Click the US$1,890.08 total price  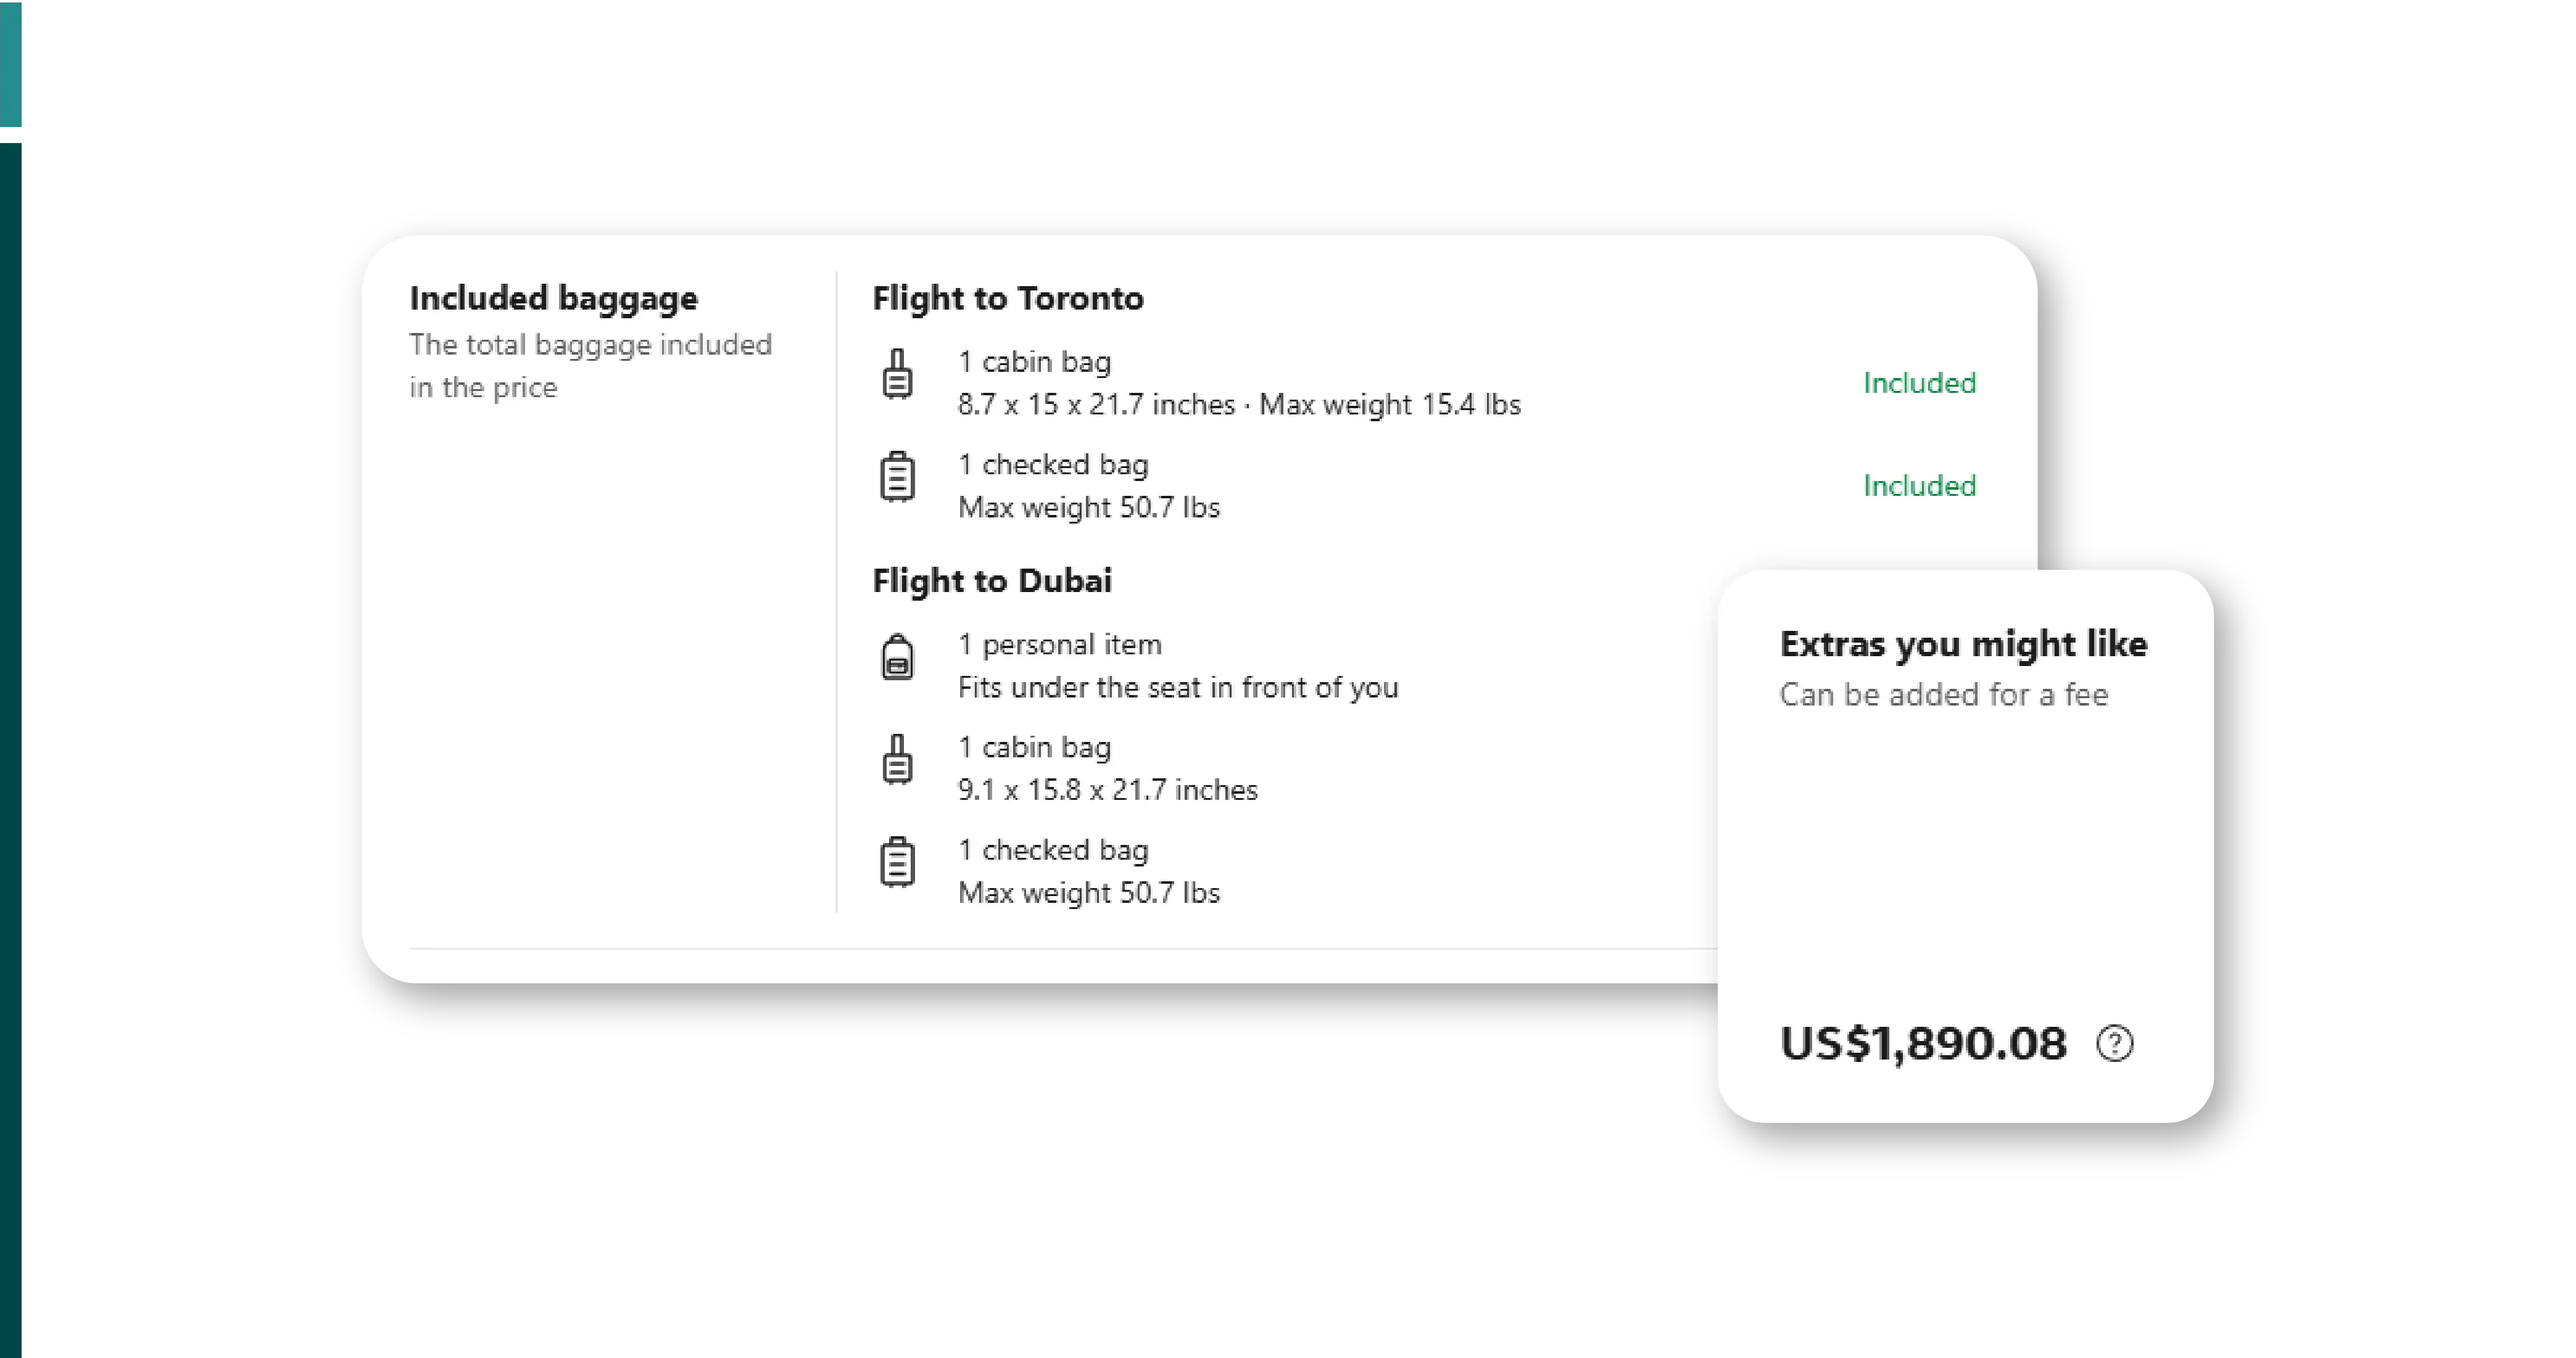coord(1923,1043)
